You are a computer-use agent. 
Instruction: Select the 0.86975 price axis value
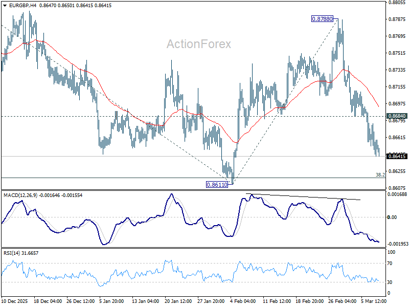(397, 104)
